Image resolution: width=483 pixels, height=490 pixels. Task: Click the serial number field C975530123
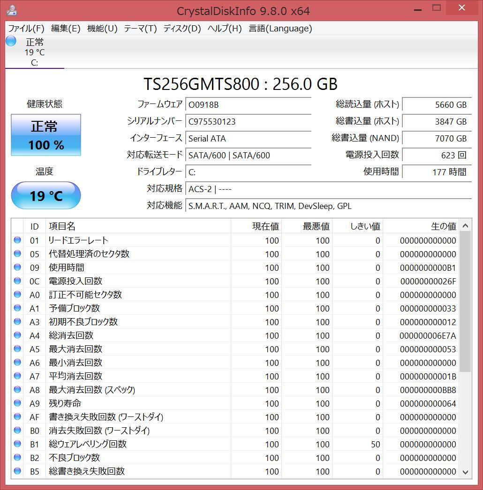coord(249,121)
